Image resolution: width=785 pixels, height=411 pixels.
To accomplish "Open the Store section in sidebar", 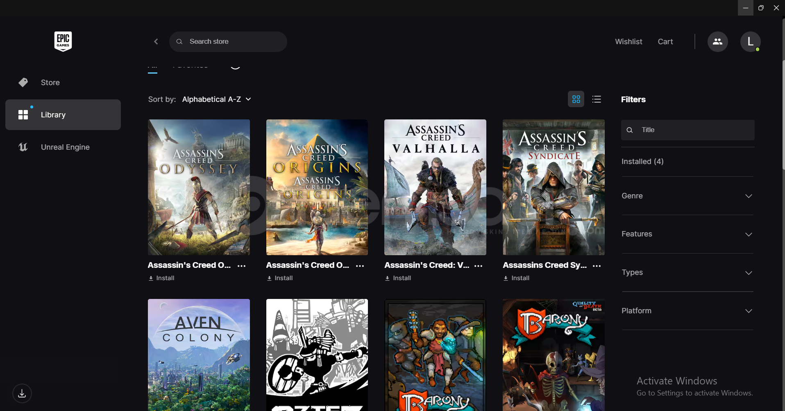I will [x=63, y=83].
